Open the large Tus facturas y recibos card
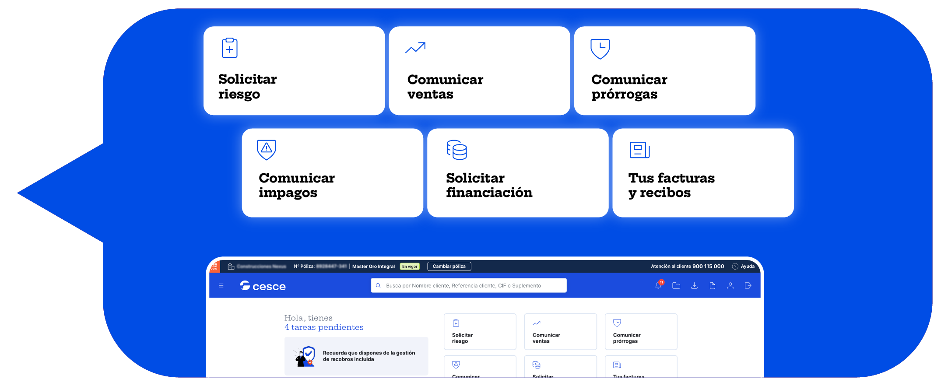Image resolution: width=941 pixels, height=386 pixels. click(703, 173)
